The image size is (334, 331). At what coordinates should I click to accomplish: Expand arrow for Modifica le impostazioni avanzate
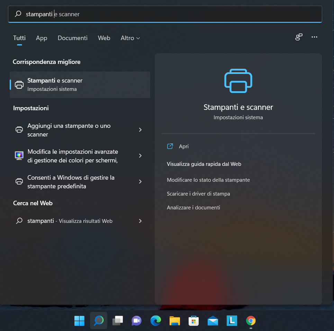140,155
